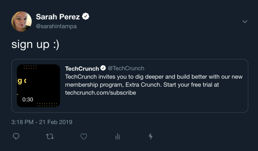Screen dimensions: 258x151
Task: Open the techcrunch.com/subscribe link
Action: pos(101,92)
